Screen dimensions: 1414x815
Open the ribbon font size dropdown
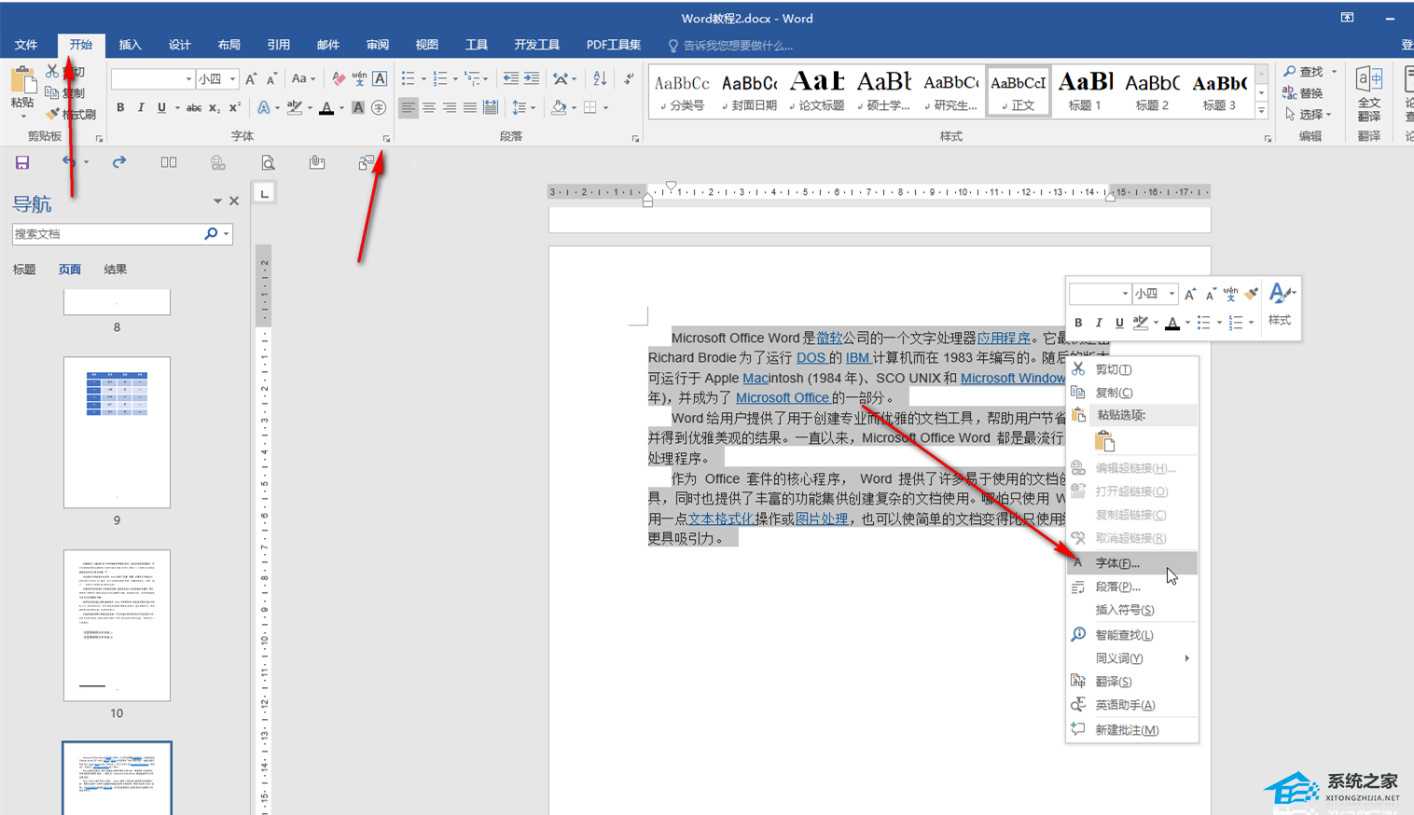coord(232,79)
